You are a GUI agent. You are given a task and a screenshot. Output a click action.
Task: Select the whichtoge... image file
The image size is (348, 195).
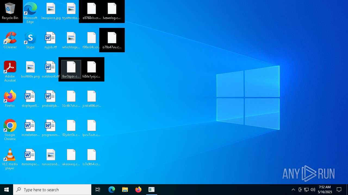pos(71,41)
